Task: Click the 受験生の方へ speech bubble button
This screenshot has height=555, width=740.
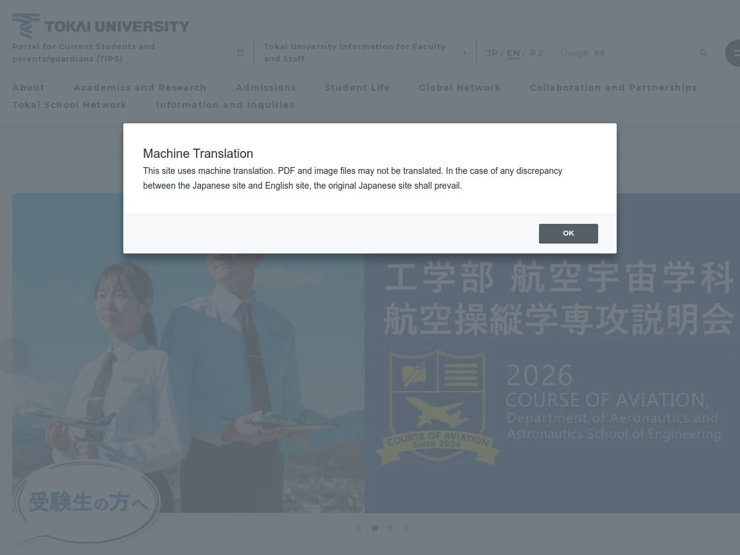Action: 86,503
